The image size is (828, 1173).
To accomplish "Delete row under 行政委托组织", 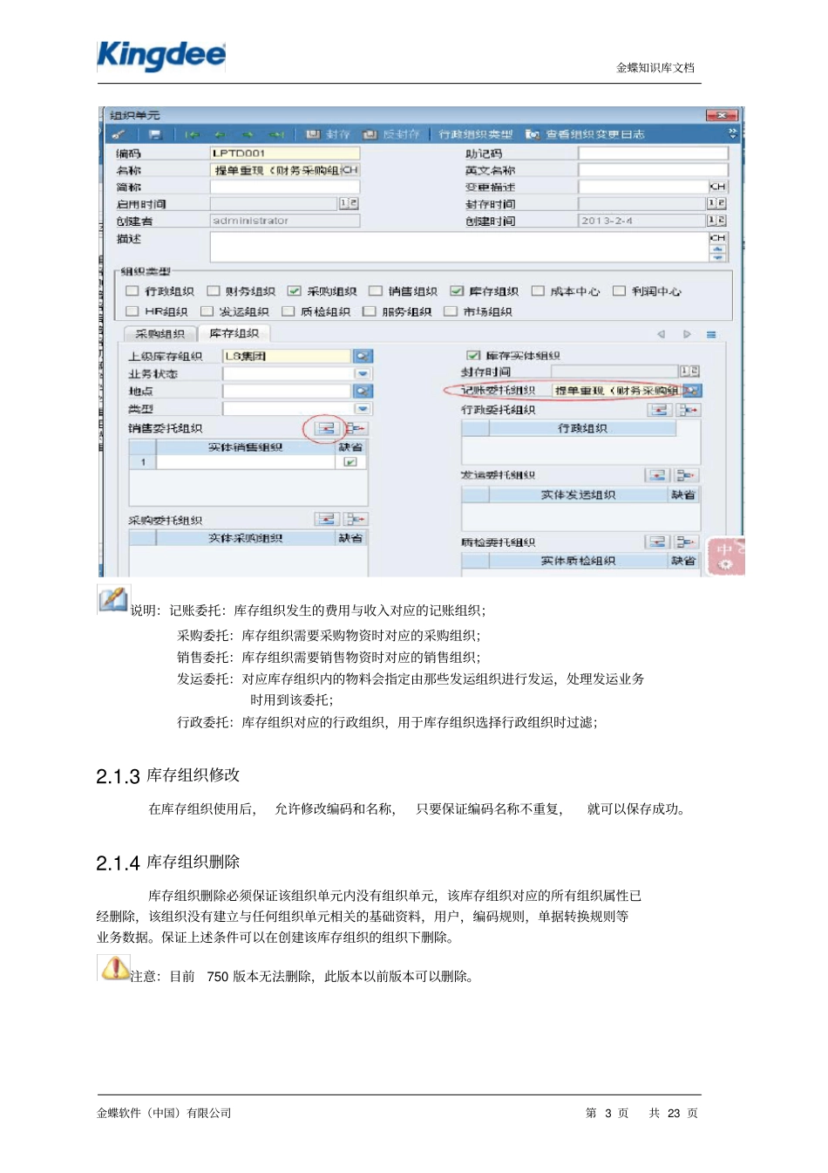I will point(688,410).
